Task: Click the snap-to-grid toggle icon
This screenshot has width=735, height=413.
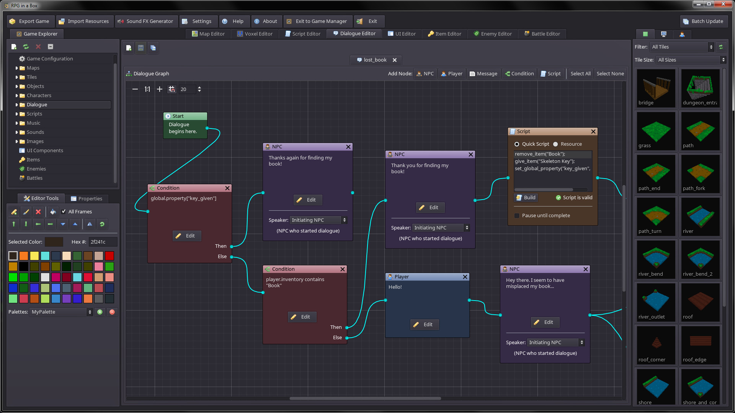Action: click(172, 89)
